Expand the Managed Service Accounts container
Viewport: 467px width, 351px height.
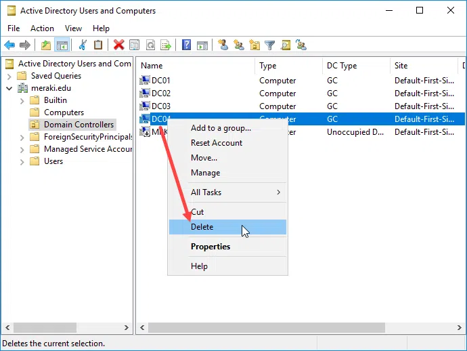tap(22, 150)
